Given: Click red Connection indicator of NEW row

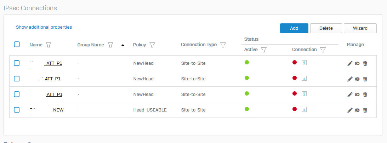Looking at the screenshot, I should point(295,109).
